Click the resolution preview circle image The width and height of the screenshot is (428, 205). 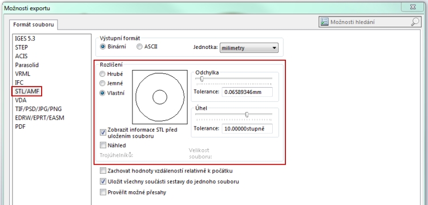(160, 97)
